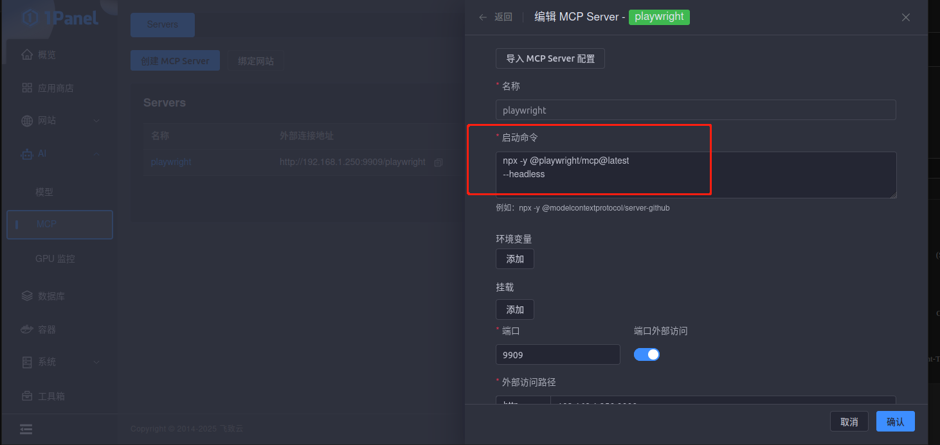940x445 pixels.
Task: Click the back arrow next to 返回
Action: click(483, 17)
